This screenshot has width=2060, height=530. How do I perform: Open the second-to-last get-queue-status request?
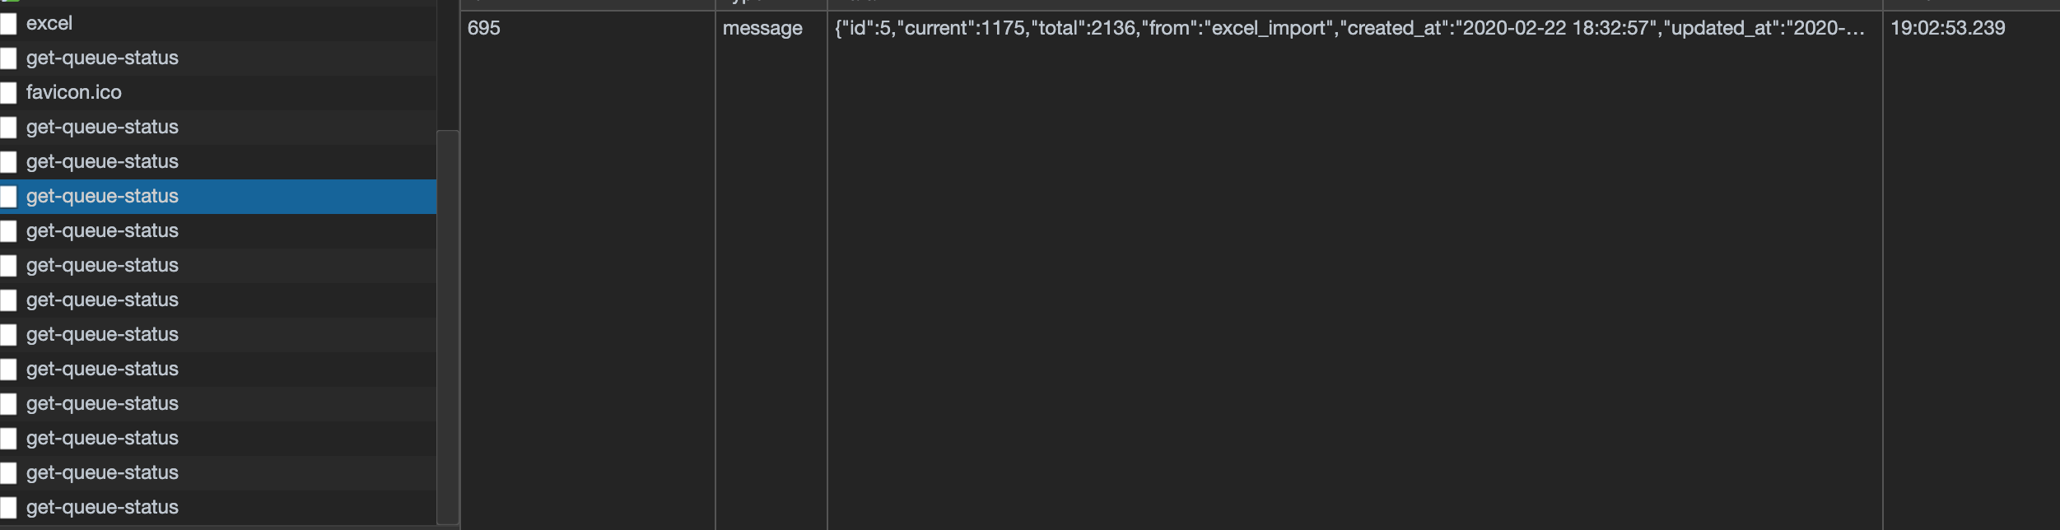point(102,473)
